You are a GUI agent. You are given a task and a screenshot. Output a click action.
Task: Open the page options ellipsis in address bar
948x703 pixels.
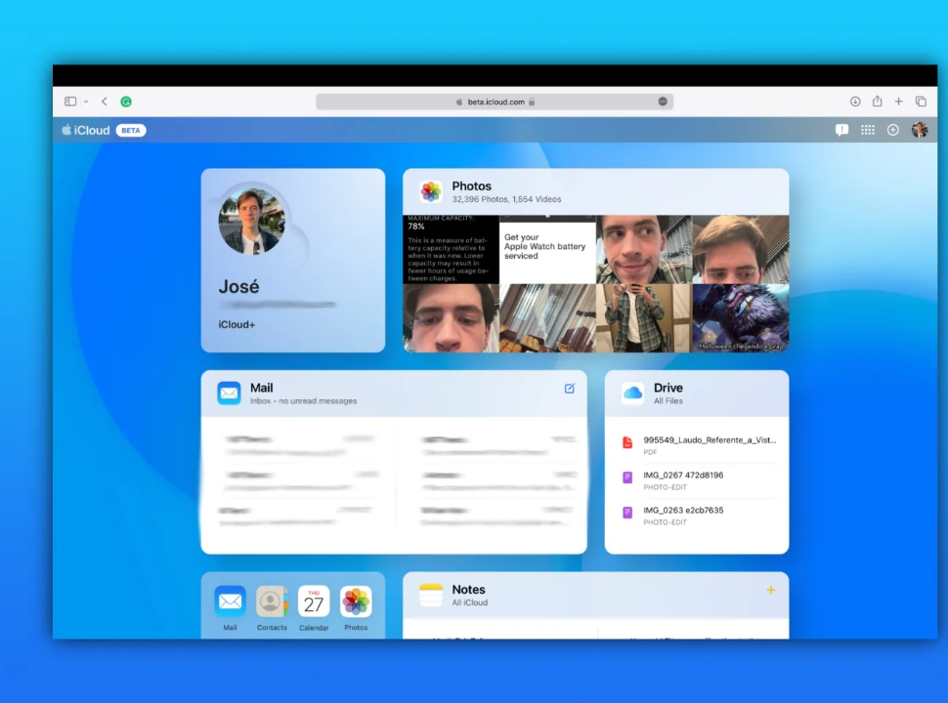(x=663, y=102)
